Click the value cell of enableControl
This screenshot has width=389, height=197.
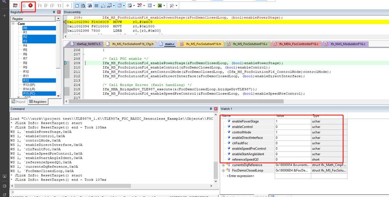pos(293,127)
